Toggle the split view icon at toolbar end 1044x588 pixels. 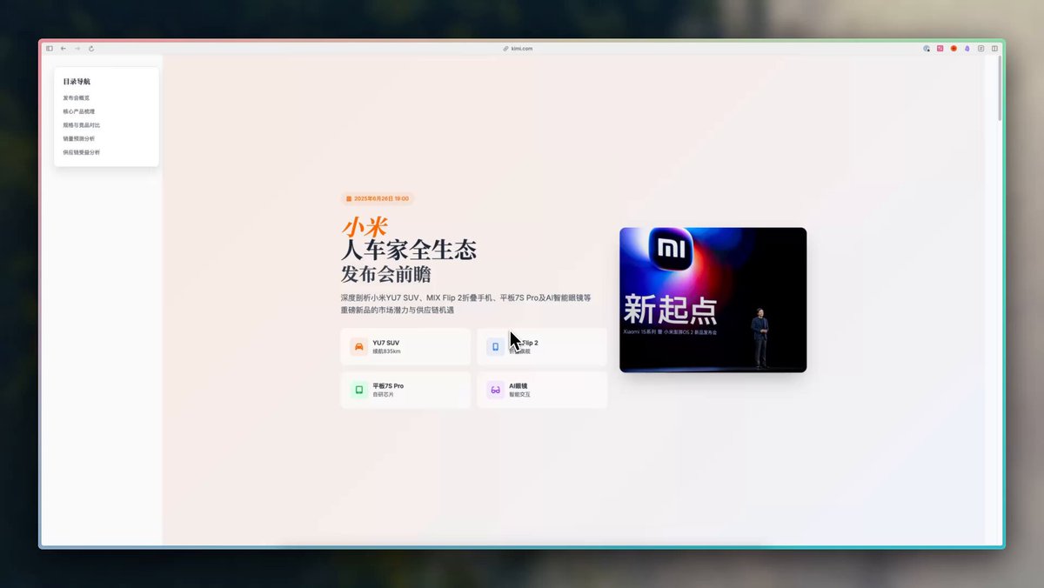click(x=994, y=49)
